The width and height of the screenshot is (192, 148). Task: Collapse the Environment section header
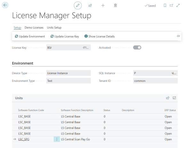click(23, 63)
